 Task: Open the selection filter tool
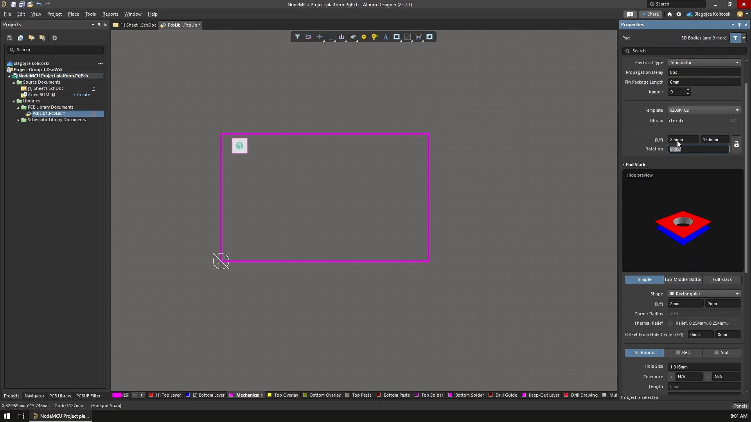coord(297,37)
